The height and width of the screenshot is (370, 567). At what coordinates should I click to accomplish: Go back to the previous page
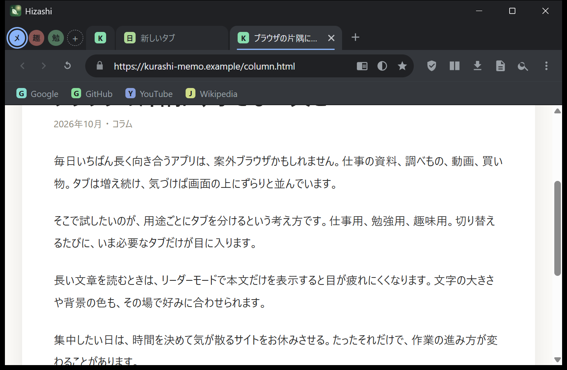pyautogui.click(x=23, y=66)
